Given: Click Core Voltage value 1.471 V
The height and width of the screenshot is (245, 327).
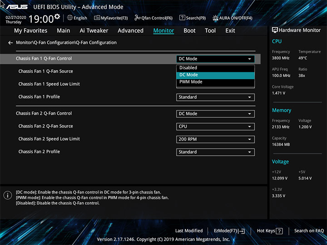Looking at the screenshot, I should pos(278,93).
